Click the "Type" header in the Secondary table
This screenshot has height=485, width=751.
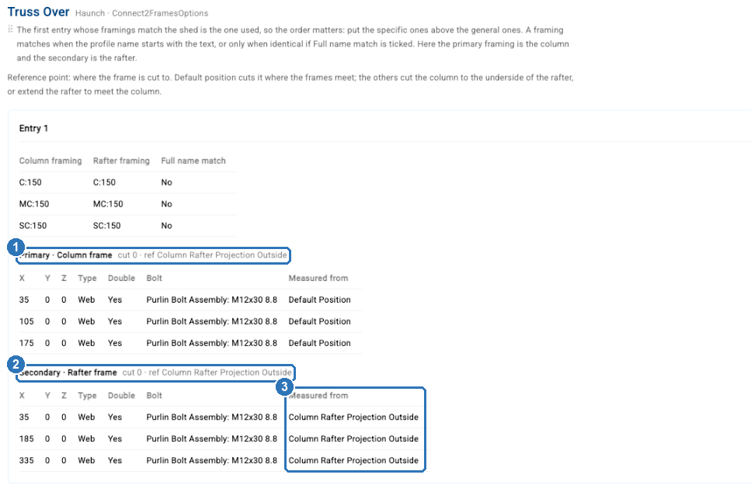coord(87,396)
